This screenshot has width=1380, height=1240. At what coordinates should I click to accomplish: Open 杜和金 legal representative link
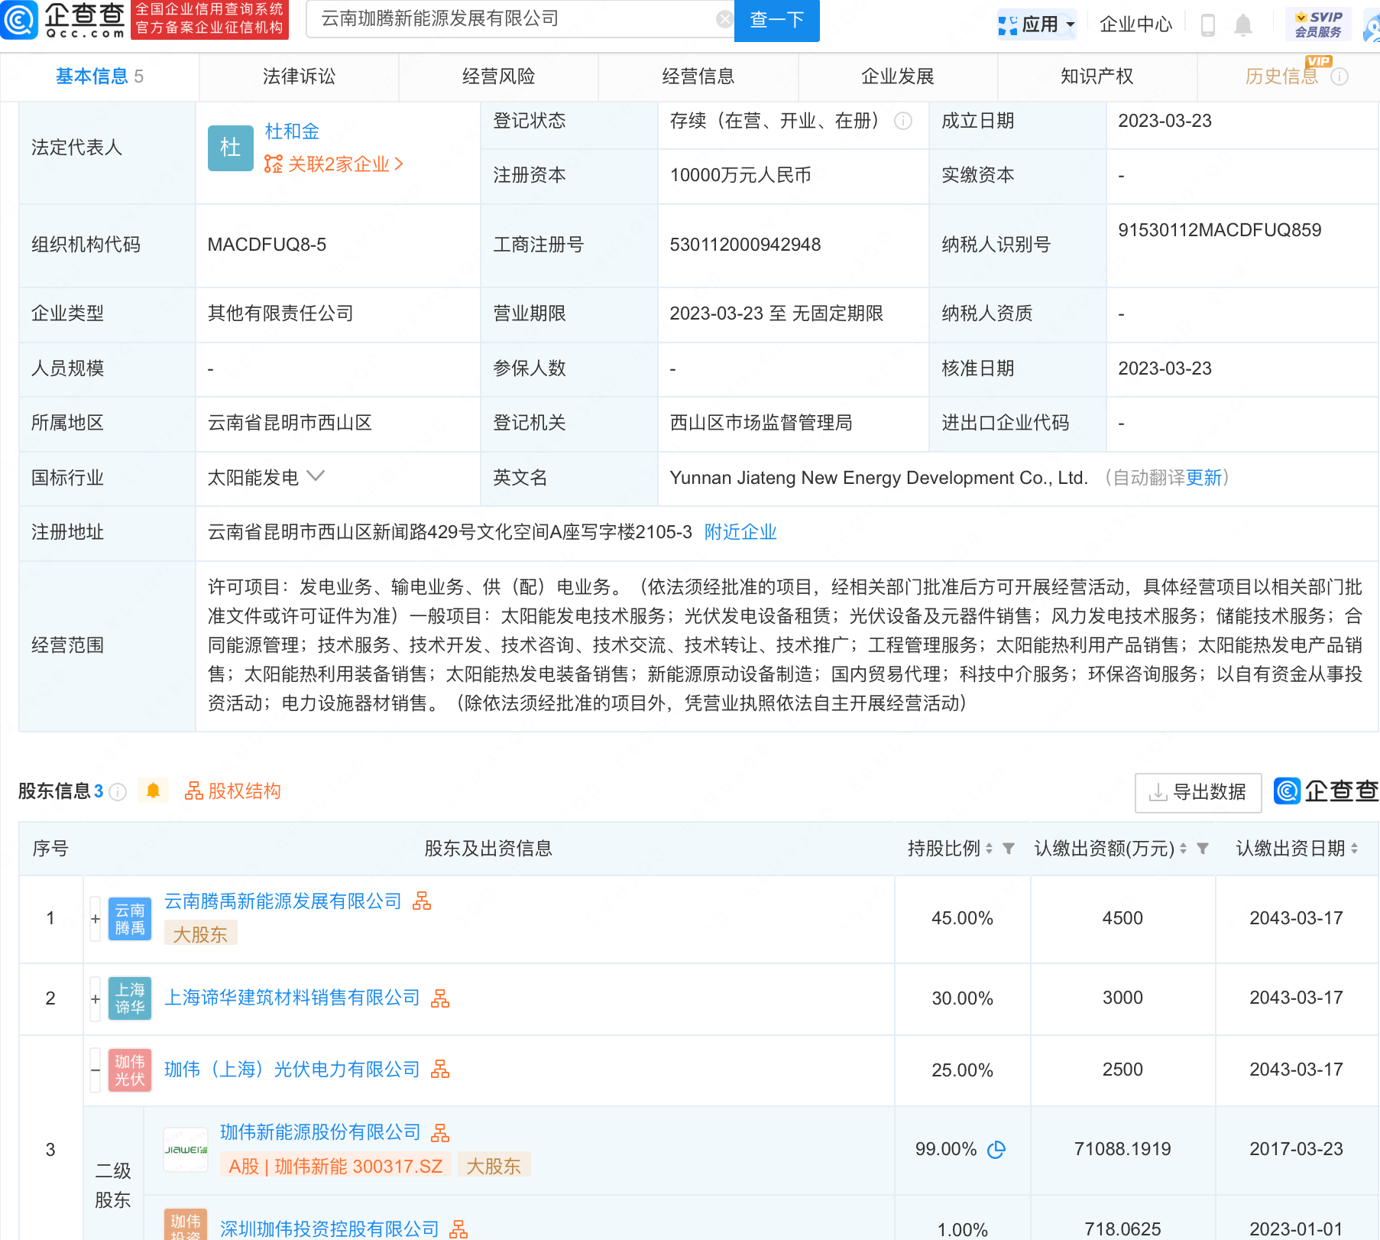(x=292, y=131)
